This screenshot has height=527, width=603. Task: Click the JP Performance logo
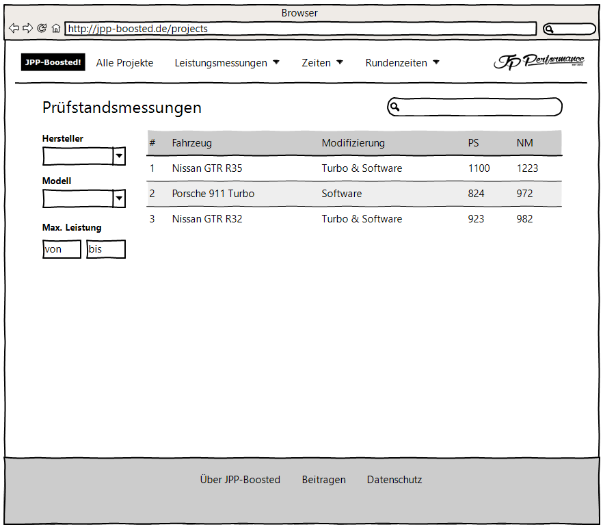(x=539, y=62)
